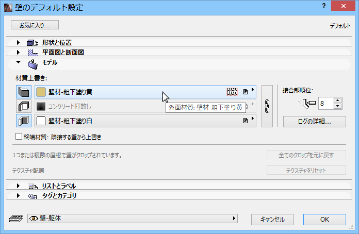Confirm with OK button
The width and height of the screenshot is (359, 234).
(324, 220)
